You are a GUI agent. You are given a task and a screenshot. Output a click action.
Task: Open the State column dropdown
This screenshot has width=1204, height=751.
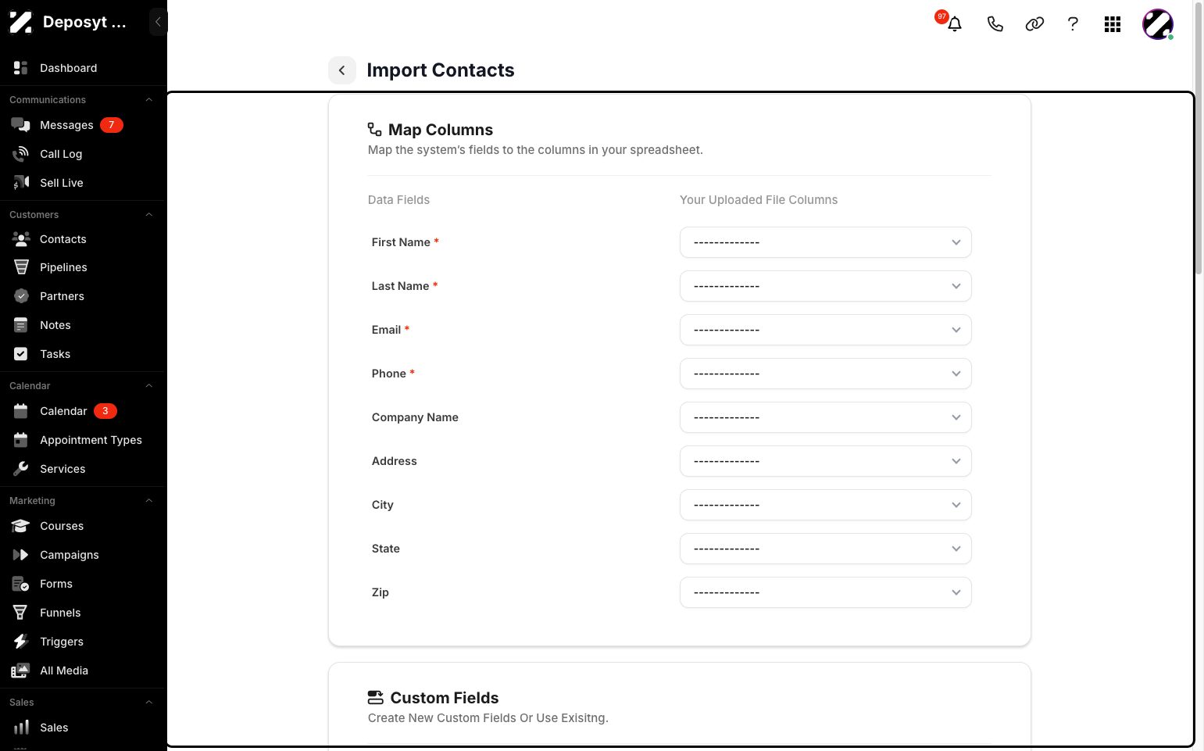pos(826,549)
